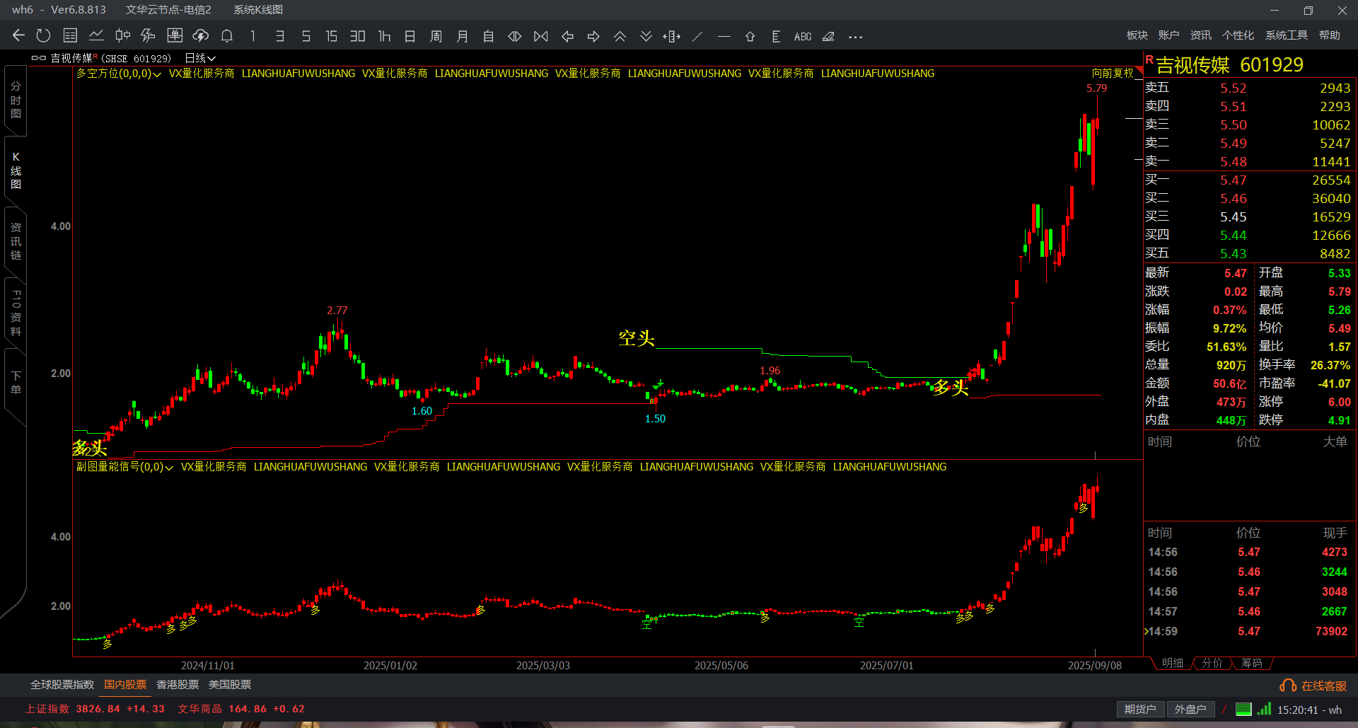Open the 系统工具 menu
Viewport: 1358px width, 728px height.
[1287, 35]
